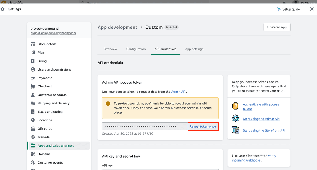Open Start using the Storefront API link

[264, 130]
